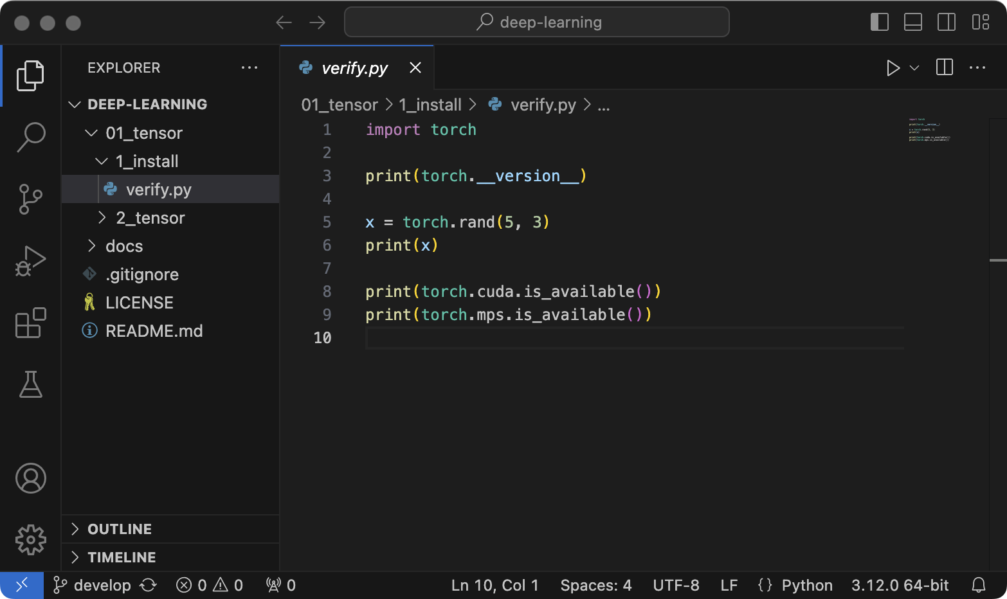This screenshot has height=599, width=1007.
Task: Toggle the bottom panel visibility
Action: point(913,22)
